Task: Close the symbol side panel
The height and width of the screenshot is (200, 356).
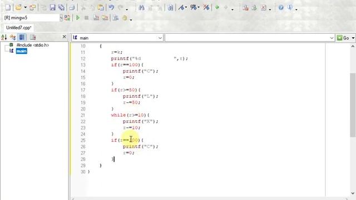Action: (x=65, y=37)
